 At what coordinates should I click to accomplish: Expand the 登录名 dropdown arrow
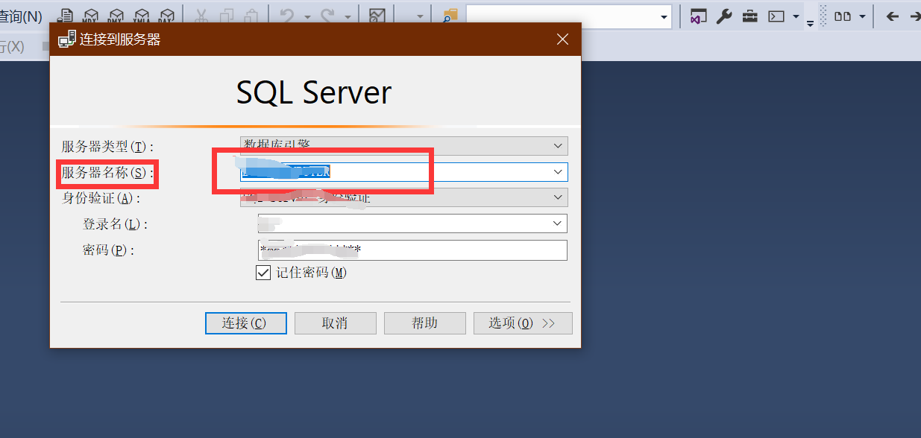pyautogui.click(x=557, y=223)
